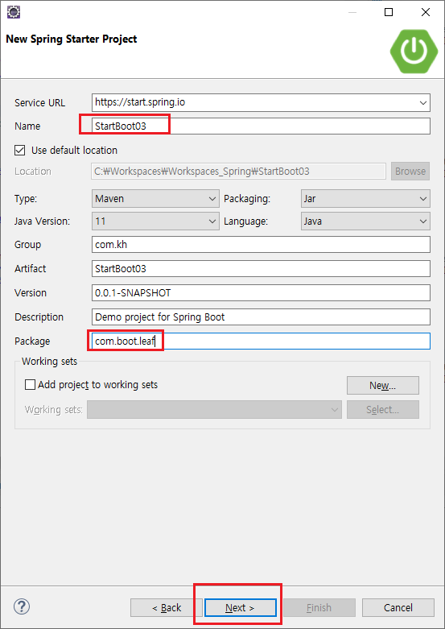The width and height of the screenshot is (445, 629).
Task: Click the Working sets group label
Action: coord(49,361)
